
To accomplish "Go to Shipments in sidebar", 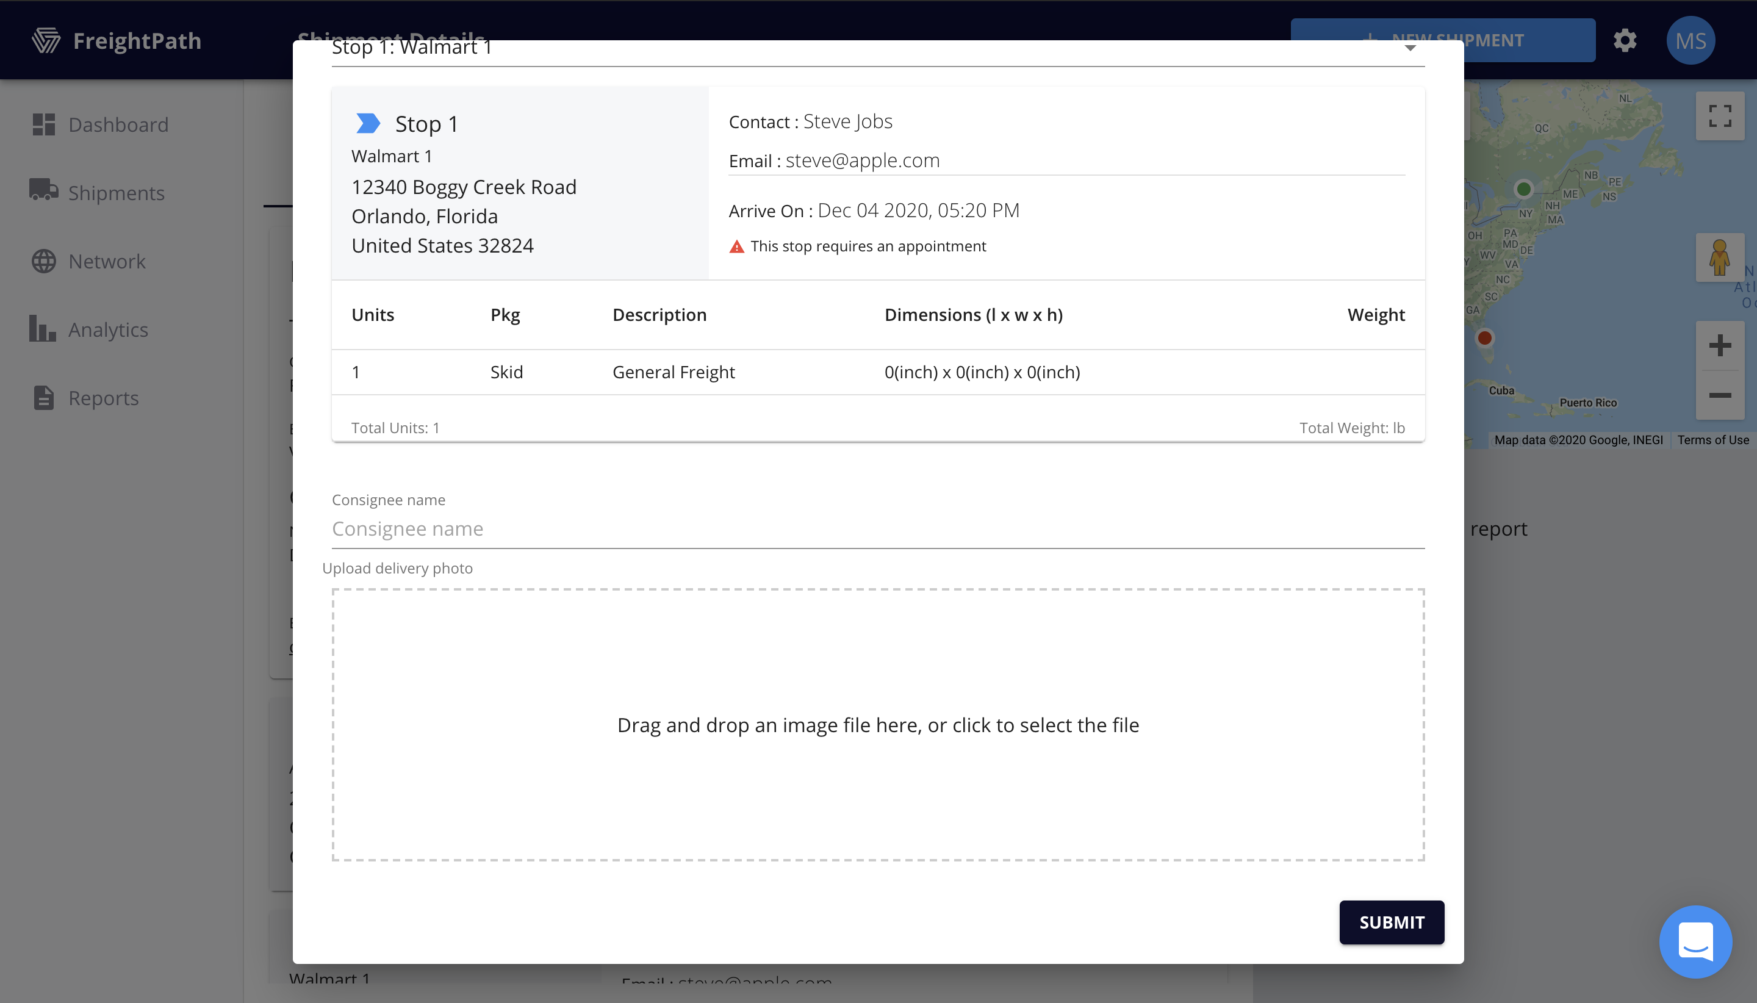I will 97,193.
